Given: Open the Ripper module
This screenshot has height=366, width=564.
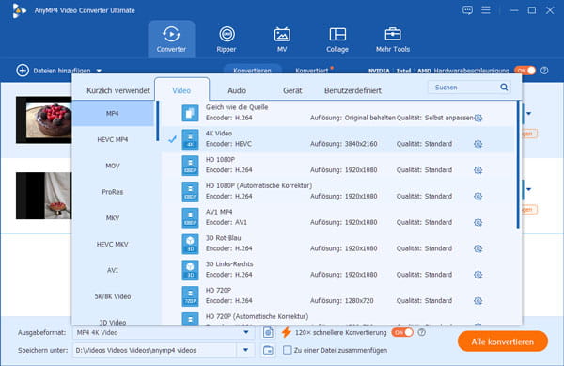Looking at the screenshot, I should (227, 40).
